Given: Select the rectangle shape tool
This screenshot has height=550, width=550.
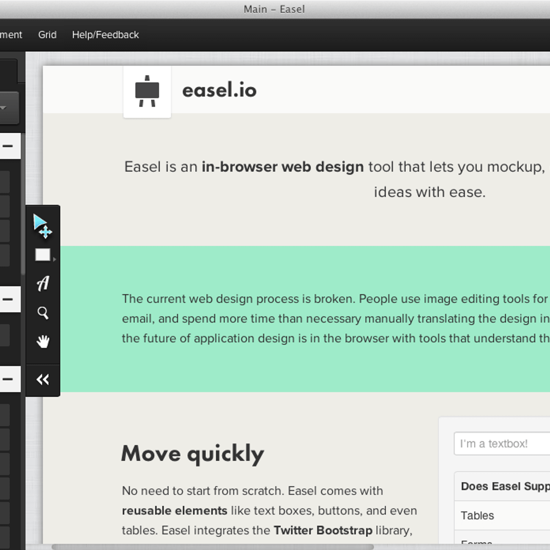Looking at the screenshot, I should 43,255.
